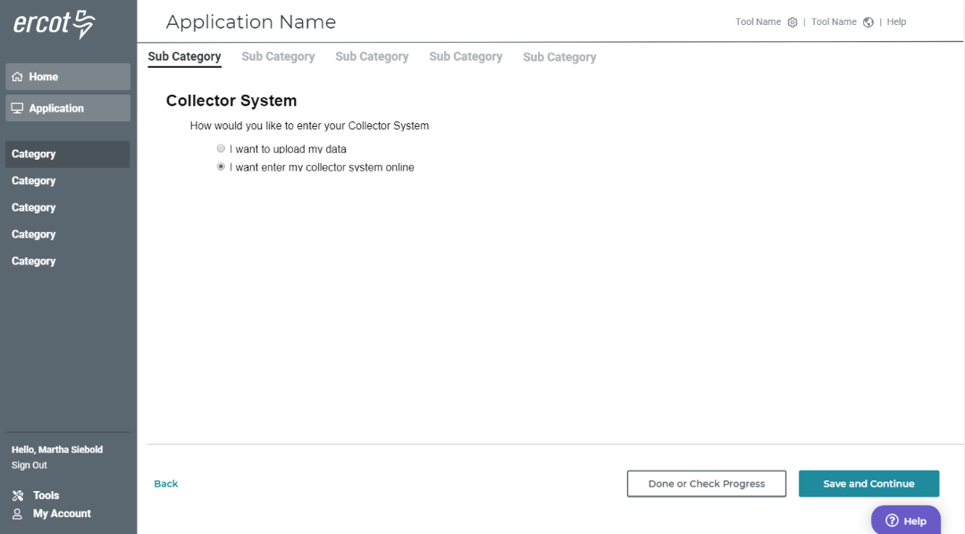Open the settings gear beside the first Tool Name
This screenshot has height=534, width=965.
(792, 21)
